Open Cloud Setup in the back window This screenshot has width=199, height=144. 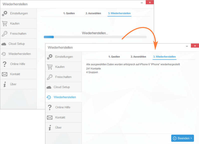click(19, 44)
